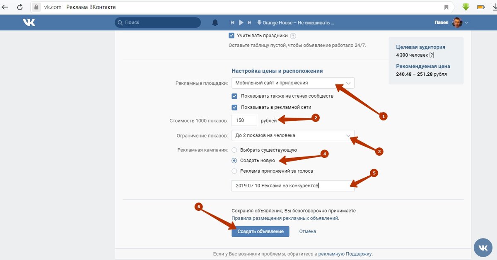This screenshot has width=497, height=260.
Task: Click Павел's profile avatar
Action: [x=457, y=22]
